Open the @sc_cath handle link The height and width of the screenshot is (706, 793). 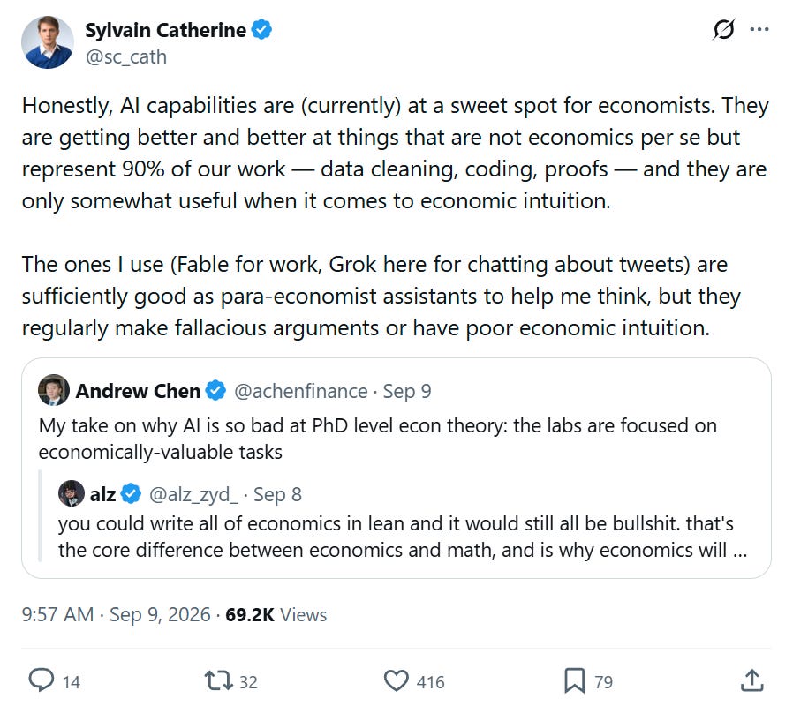126,56
